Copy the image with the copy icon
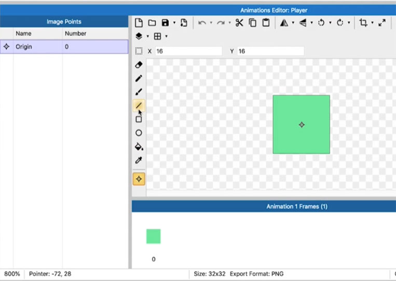This screenshot has width=396, height=281. click(x=253, y=23)
